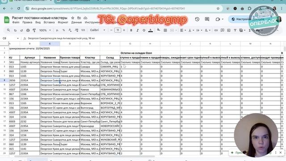Toggle strikethrough formatting

[x=144, y=30]
